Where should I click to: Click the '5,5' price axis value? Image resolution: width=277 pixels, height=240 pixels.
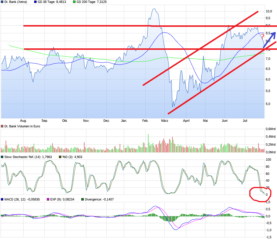coord(268,91)
